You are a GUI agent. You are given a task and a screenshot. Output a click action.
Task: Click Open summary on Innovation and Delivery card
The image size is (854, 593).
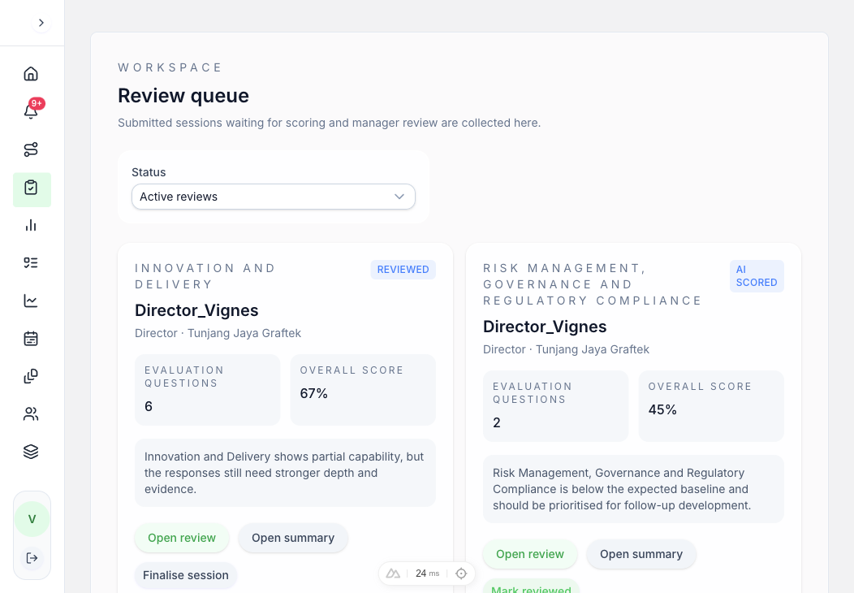click(x=293, y=538)
